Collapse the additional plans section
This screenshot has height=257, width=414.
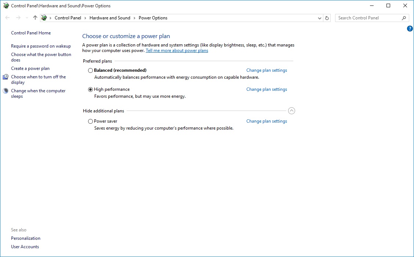click(x=291, y=111)
